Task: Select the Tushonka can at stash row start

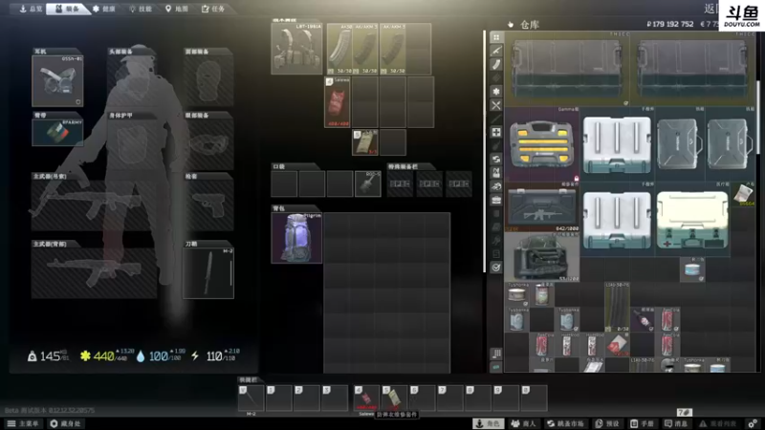Action: pyautogui.click(x=517, y=294)
